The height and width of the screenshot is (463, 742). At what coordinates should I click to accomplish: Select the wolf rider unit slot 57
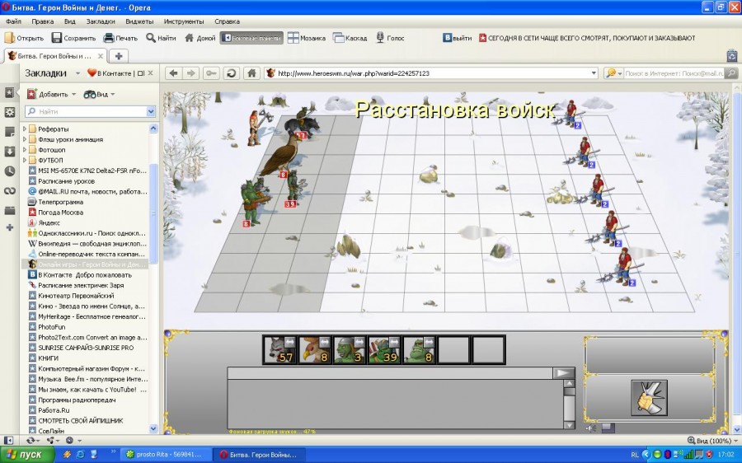point(279,350)
